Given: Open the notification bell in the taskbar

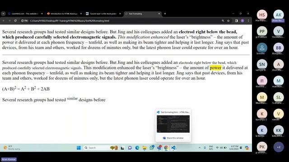Looking at the screenshot, I should [241, 148].
